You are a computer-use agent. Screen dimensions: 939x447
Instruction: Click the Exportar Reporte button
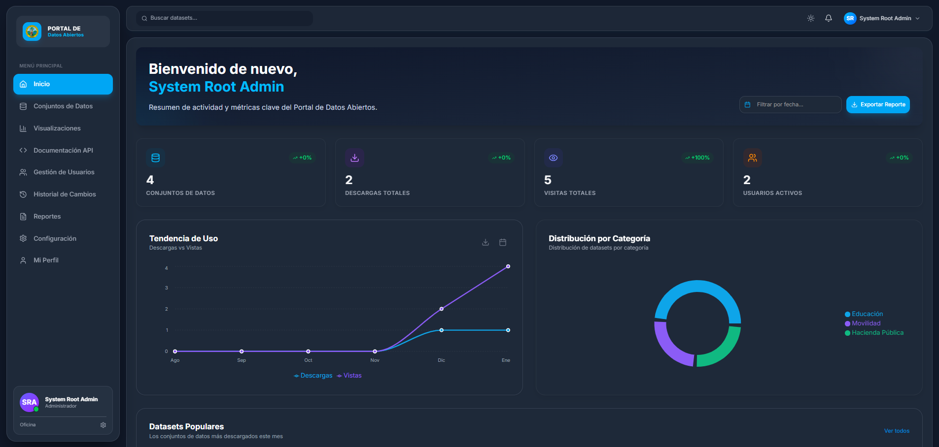tap(878, 104)
